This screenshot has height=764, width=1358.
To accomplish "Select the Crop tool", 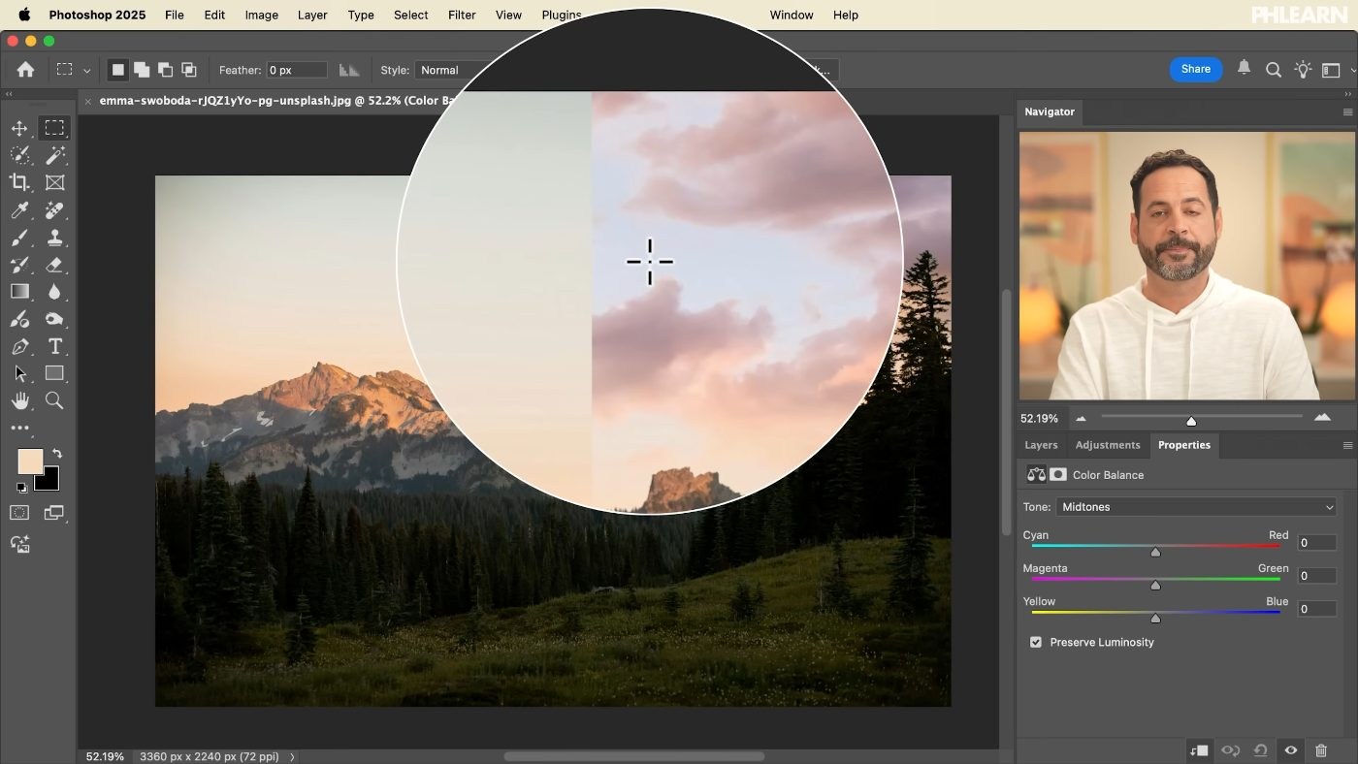I will click(19, 182).
